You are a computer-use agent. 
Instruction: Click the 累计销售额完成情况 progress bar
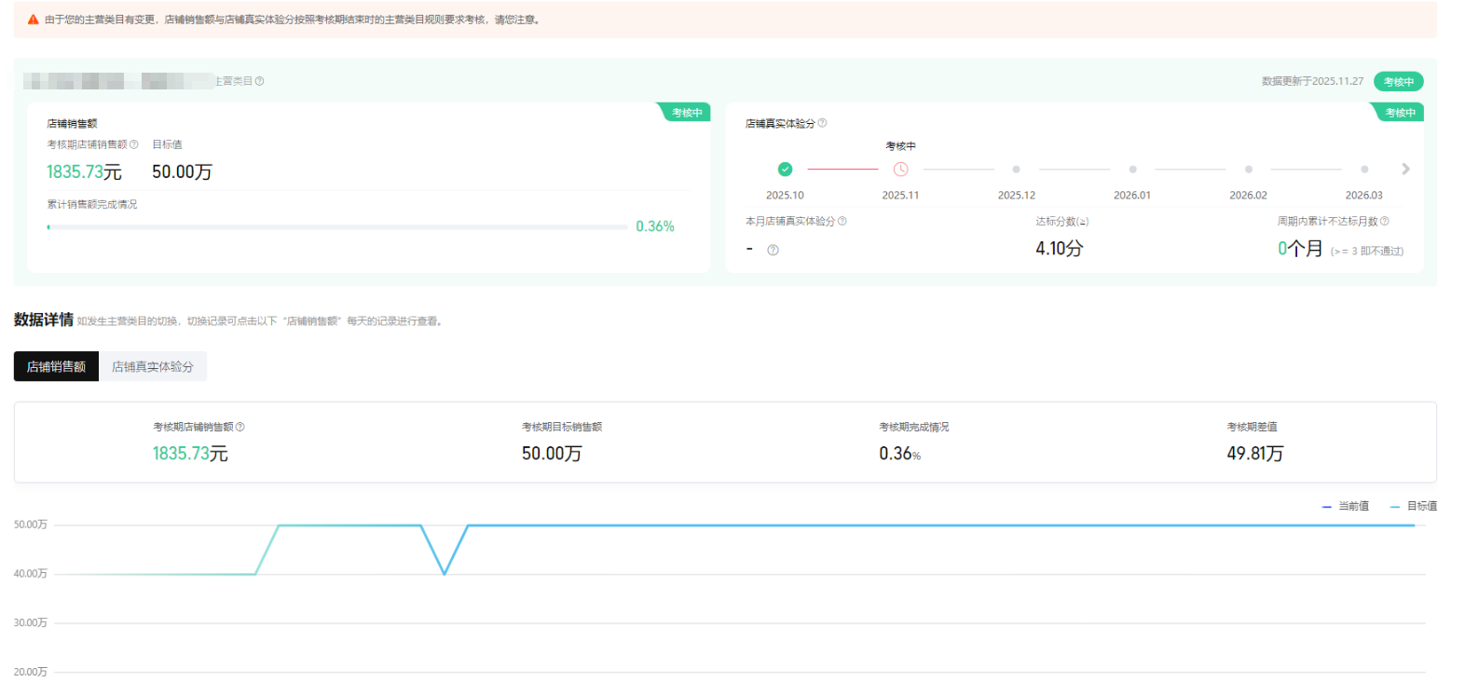pos(337,227)
